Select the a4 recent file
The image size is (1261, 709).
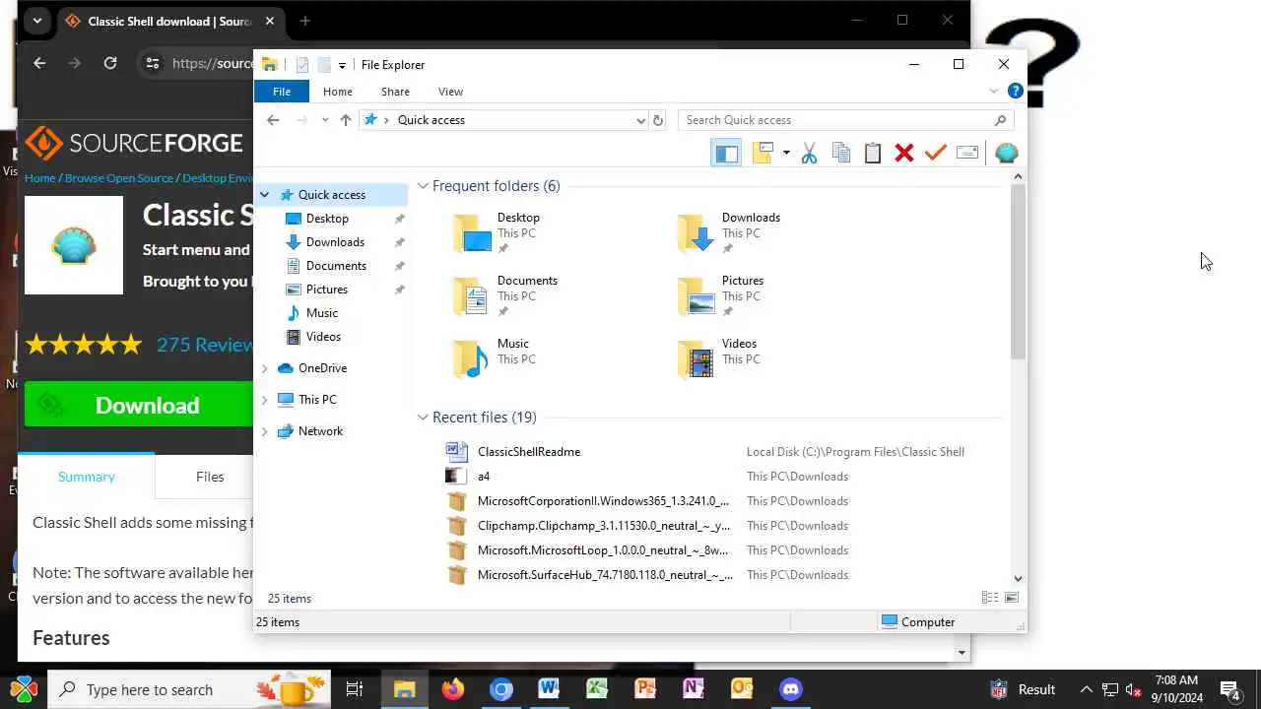[x=484, y=477]
